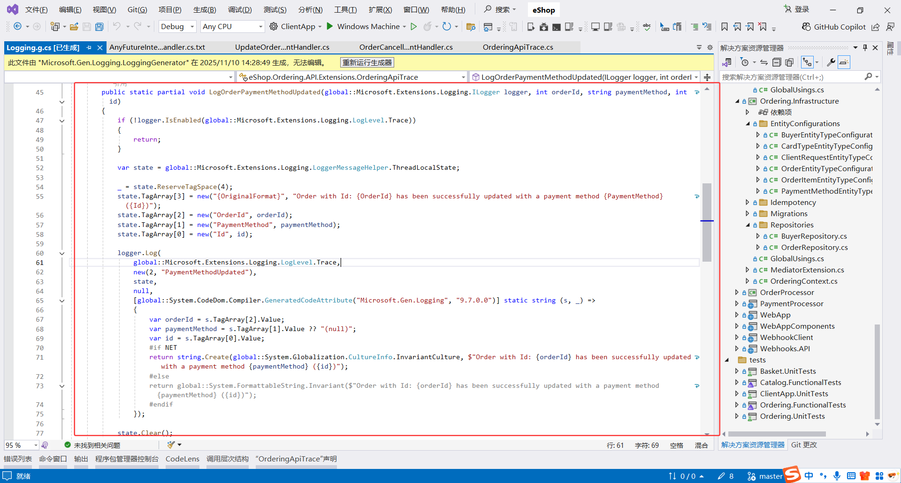
Task: Click the Start Without Debugging outline arrow
Action: [414, 27]
